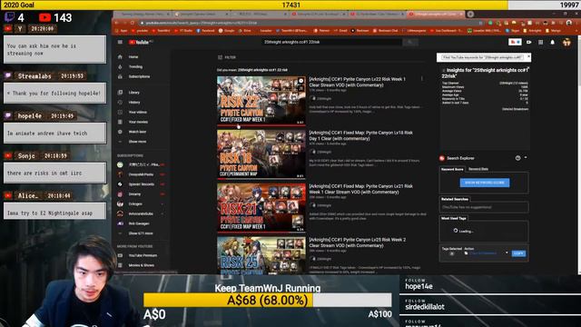
Task: Switch to the first browser tab
Action: 143,15
